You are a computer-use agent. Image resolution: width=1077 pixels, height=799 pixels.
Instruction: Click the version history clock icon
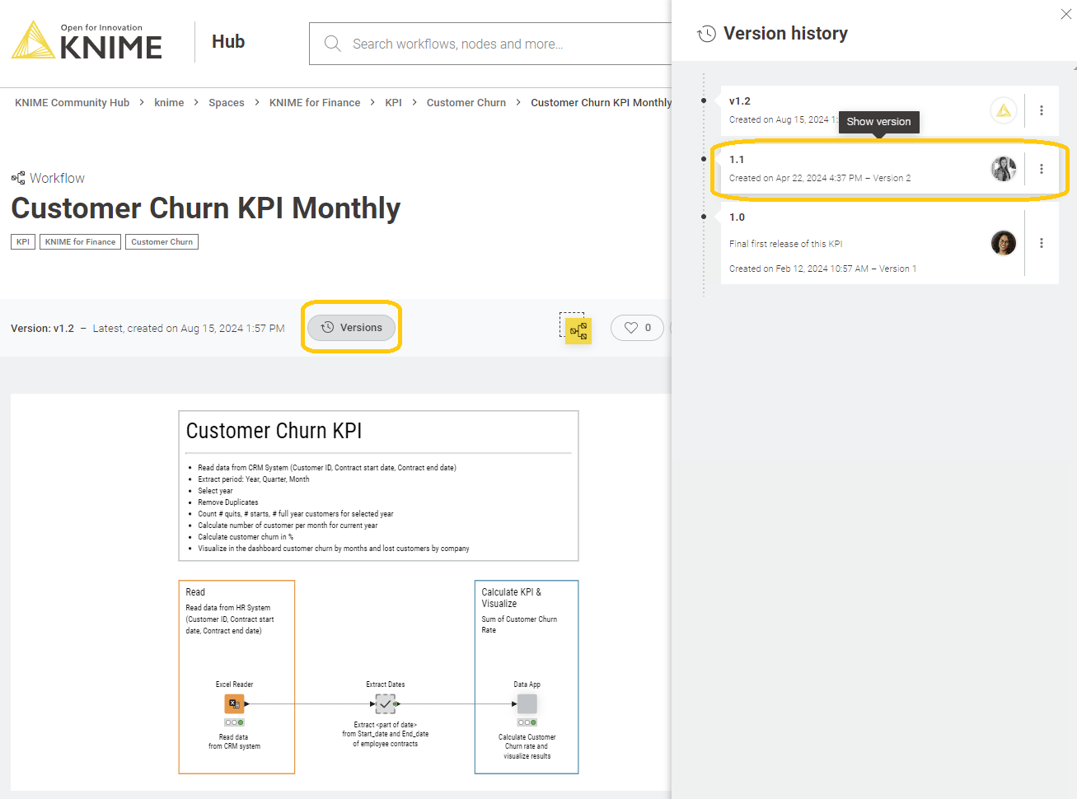click(706, 34)
